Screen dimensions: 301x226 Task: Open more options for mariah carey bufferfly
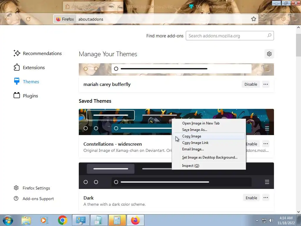(x=266, y=84)
